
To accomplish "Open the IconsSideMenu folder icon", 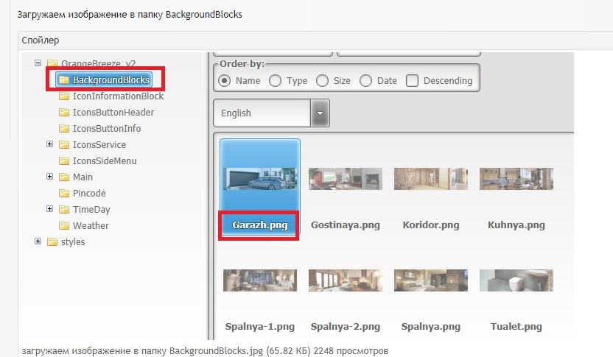I will 63,161.
